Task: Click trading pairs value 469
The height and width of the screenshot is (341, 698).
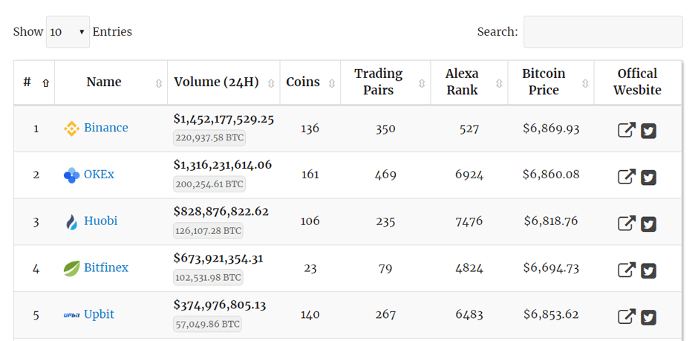Action: point(385,175)
